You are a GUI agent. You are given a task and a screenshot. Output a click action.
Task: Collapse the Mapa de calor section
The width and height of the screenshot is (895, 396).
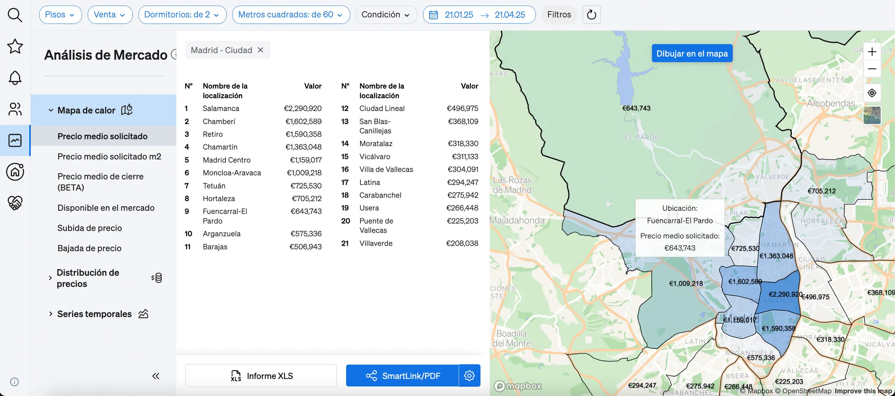(103, 110)
